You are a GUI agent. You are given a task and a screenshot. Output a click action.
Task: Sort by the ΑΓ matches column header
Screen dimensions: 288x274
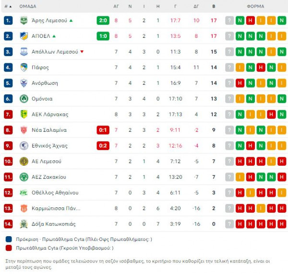pyautogui.click(x=116, y=6)
